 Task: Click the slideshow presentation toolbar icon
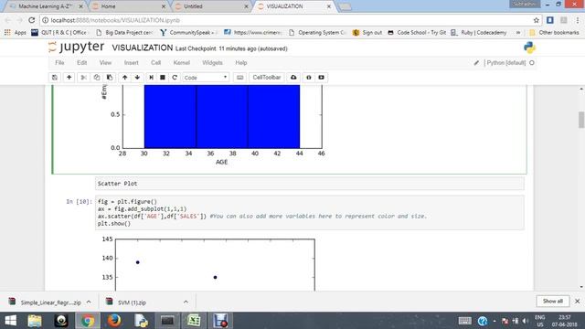click(x=321, y=77)
